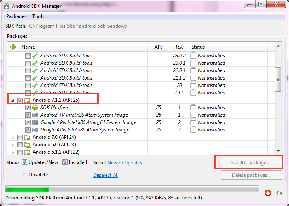Click the Downloading SDK Platform status text
289x206 pixels.
104,198
